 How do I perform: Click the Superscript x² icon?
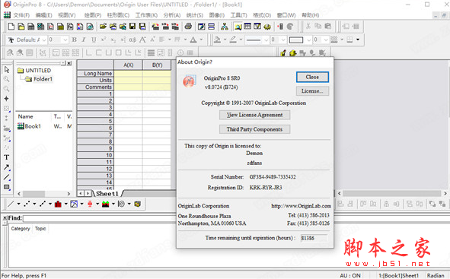(x=104, y=40)
